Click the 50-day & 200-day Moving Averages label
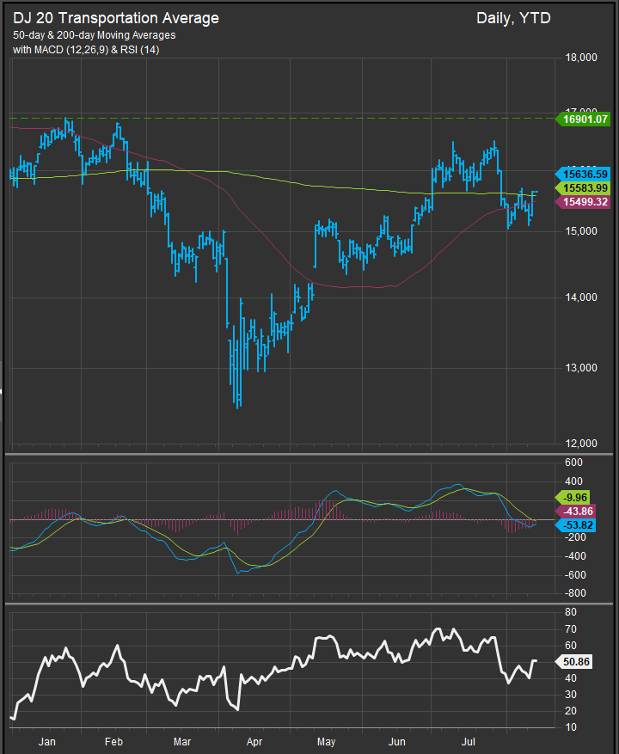 click(94, 35)
